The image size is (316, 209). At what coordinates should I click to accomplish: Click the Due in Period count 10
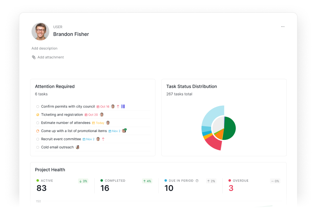click(169, 188)
